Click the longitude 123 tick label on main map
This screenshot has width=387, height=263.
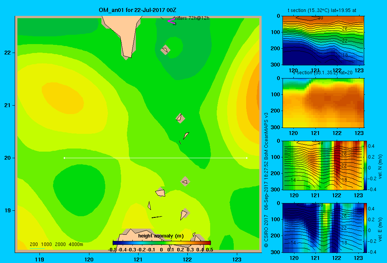(237, 259)
